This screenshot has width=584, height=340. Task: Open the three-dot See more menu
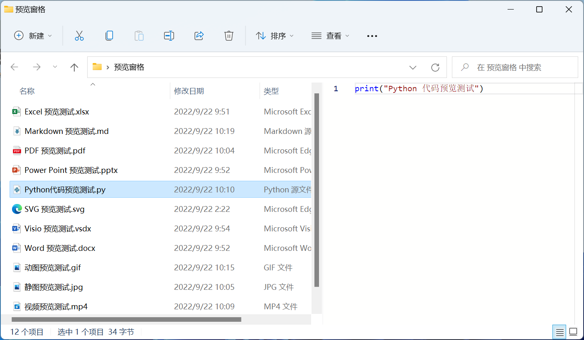point(372,36)
